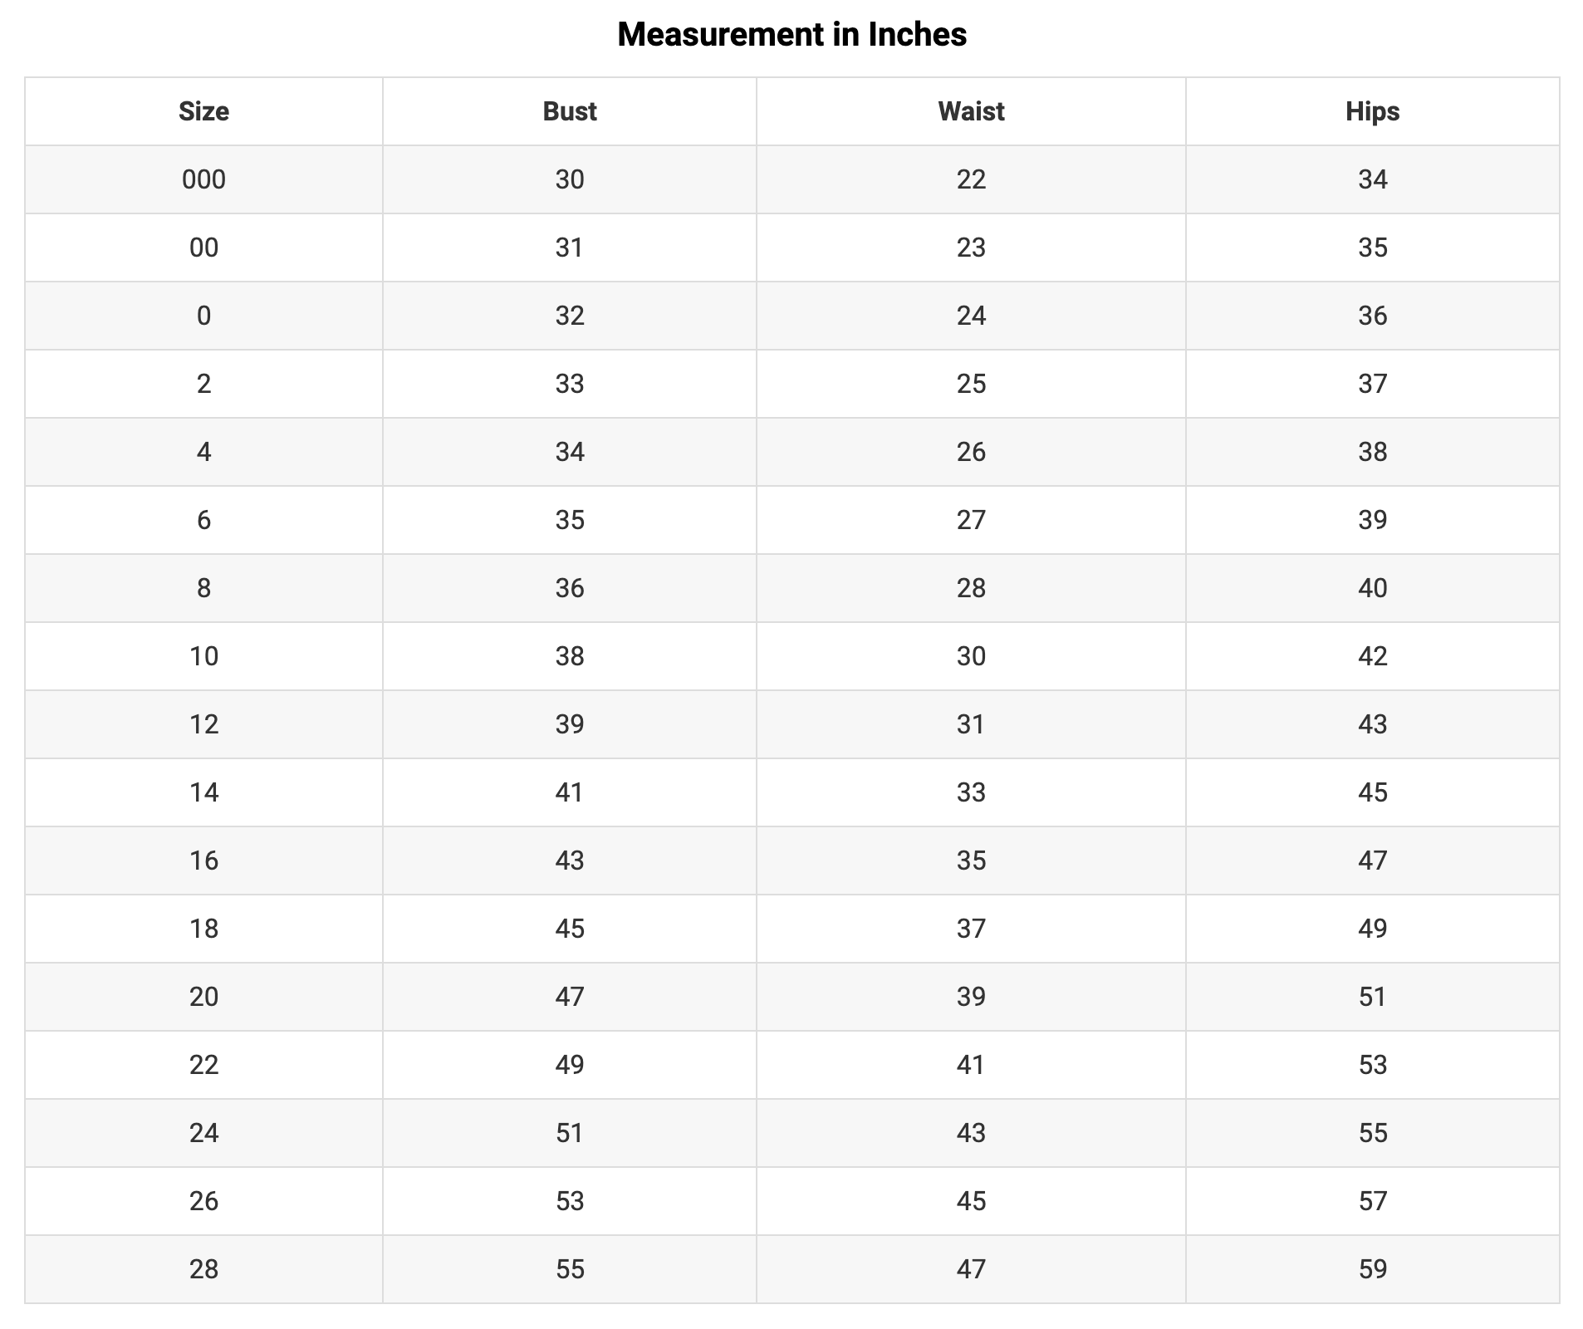1583x1329 pixels.
Task: Select the size 00 row label
Action: tap(203, 248)
